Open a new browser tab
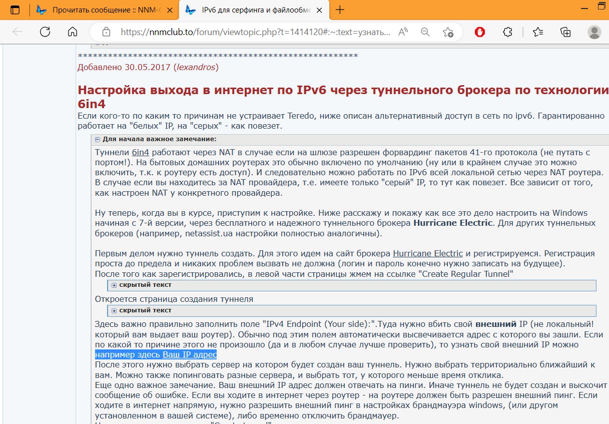Viewport: 609px width, 424px height. coord(340,10)
